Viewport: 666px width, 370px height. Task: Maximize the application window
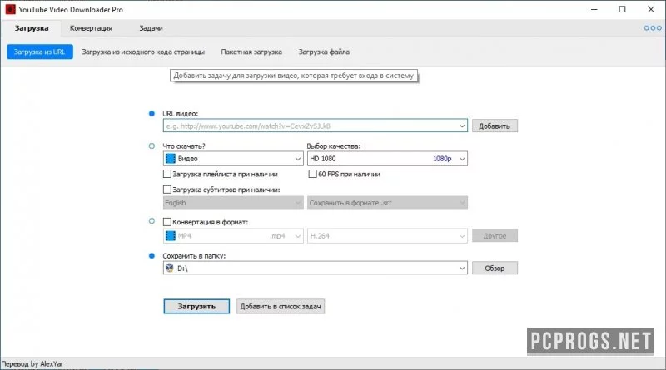[622, 9]
